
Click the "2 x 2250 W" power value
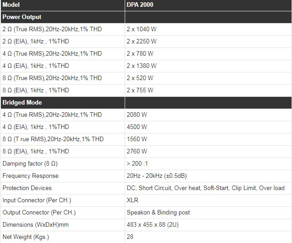coord(142,41)
